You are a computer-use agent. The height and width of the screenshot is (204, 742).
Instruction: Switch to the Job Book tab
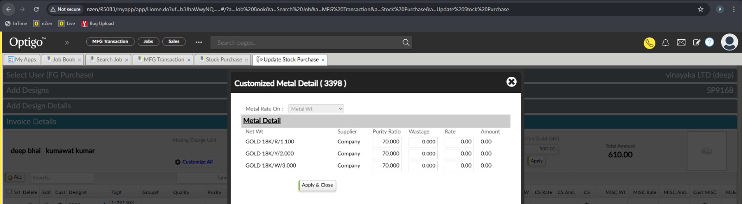(x=63, y=60)
